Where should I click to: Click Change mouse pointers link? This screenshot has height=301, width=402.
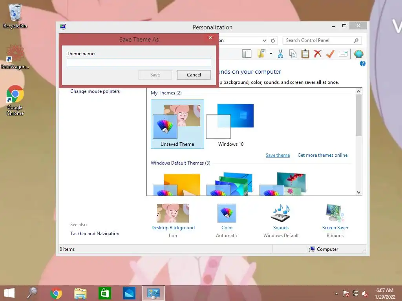95,91
